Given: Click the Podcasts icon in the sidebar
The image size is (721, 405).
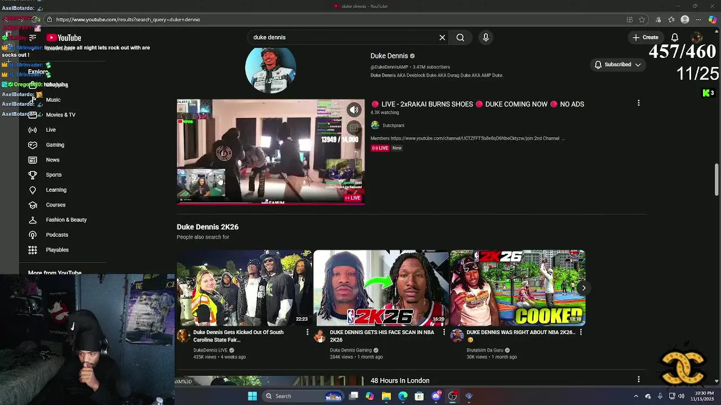Looking at the screenshot, I should 33,235.
